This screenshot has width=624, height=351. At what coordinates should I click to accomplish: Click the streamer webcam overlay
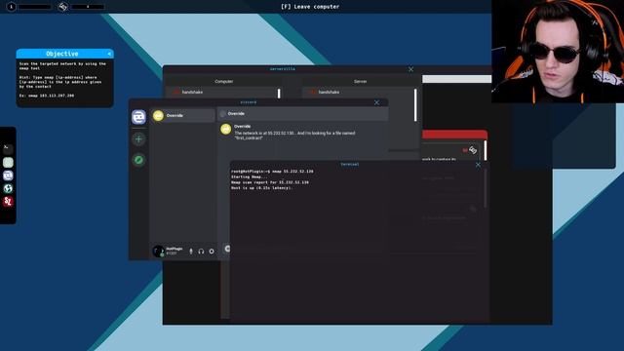[x=558, y=52]
